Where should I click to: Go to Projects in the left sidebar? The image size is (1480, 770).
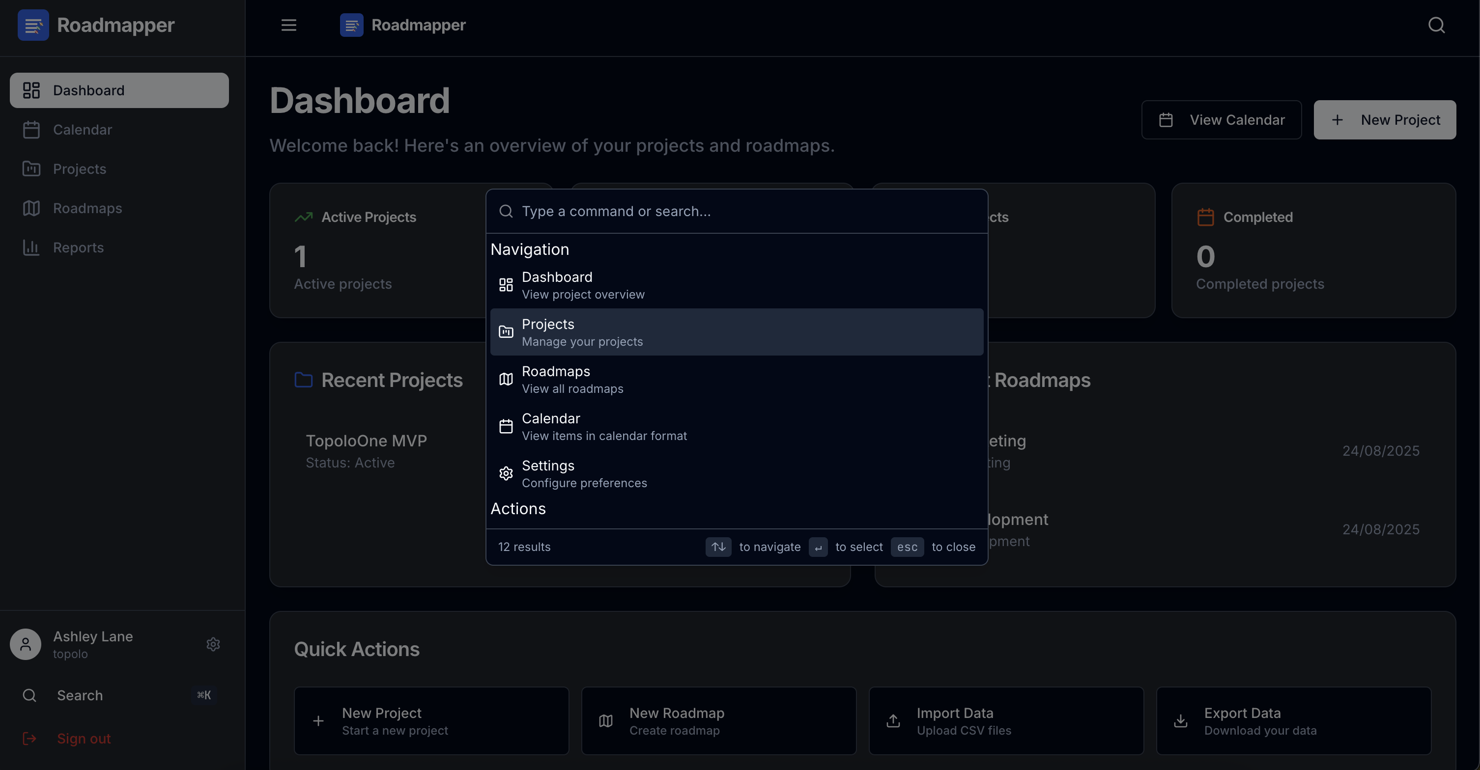pos(79,169)
